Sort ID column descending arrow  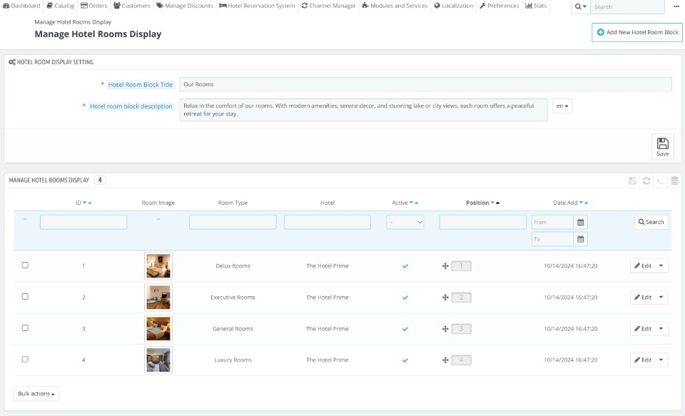tap(85, 203)
